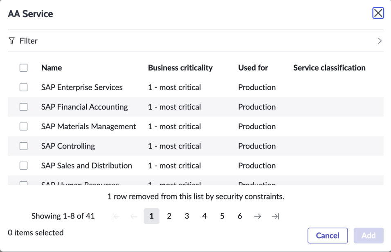Click the Business criticality column header
Screen dimensions: 391x252
pyautogui.click(x=180, y=68)
